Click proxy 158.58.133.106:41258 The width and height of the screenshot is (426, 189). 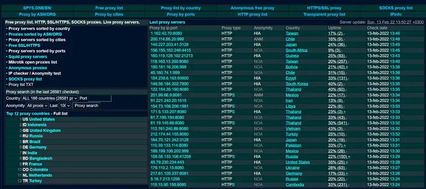[x=171, y=157]
